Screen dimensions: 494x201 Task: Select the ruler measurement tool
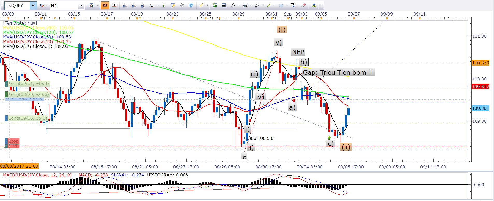point(201,5)
